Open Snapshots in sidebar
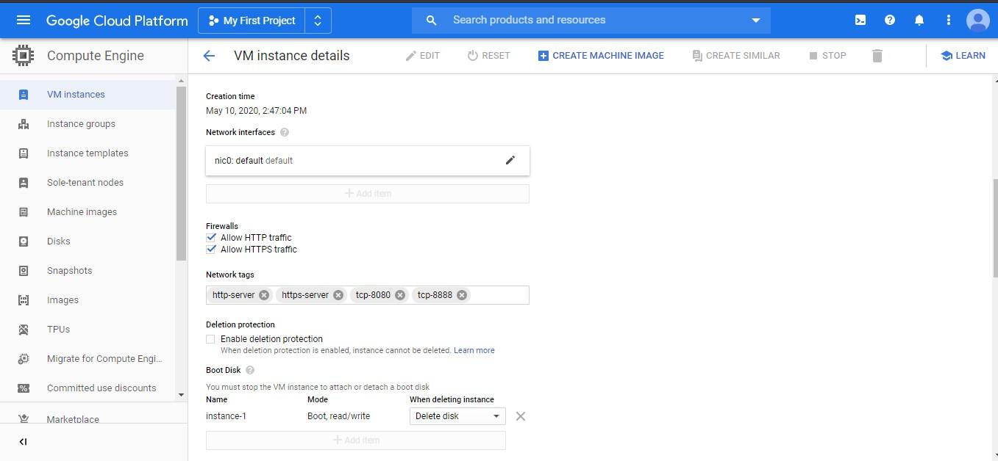This screenshot has height=461, width=998. [x=88, y=271]
